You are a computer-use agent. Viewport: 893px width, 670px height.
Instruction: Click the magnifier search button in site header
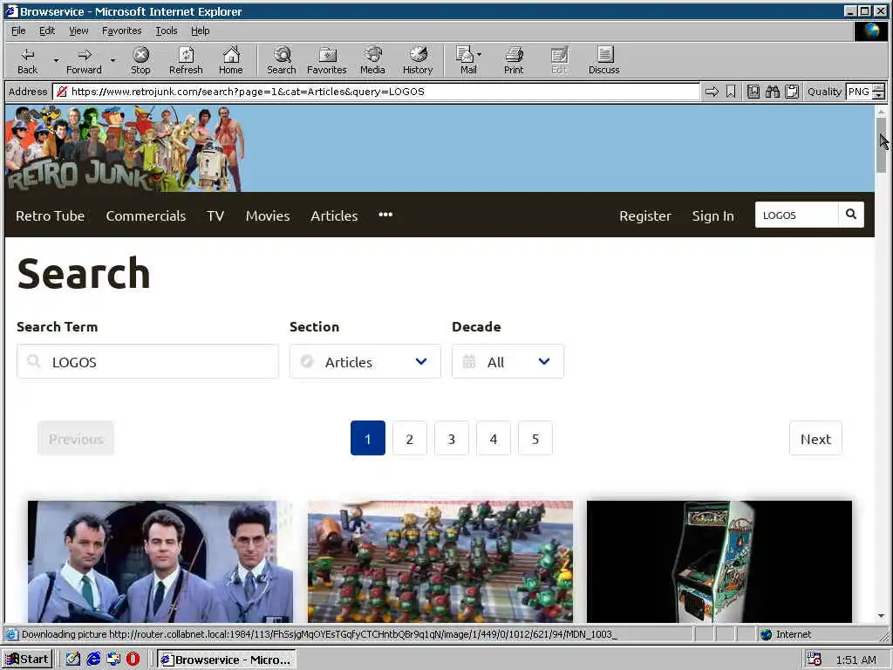point(851,215)
